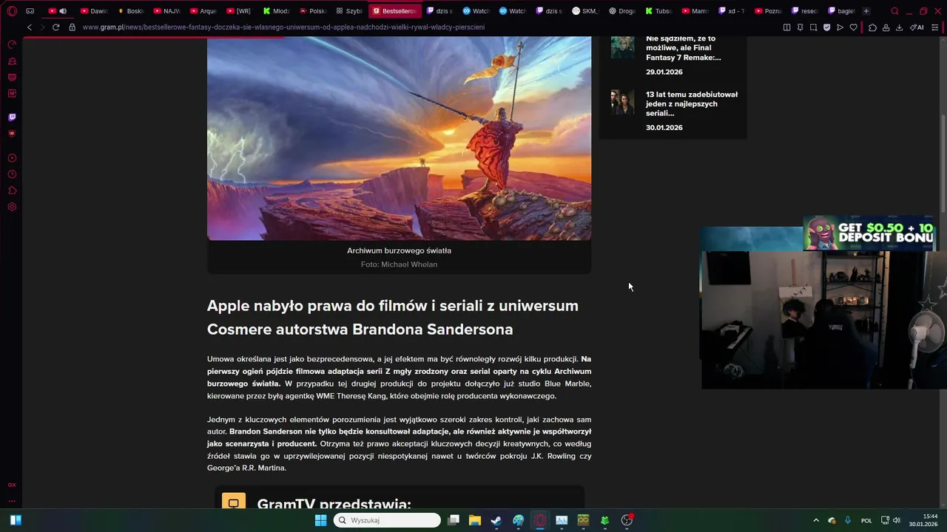
Task: Switch to the Dawid YouTube tab
Action: pos(95,11)
